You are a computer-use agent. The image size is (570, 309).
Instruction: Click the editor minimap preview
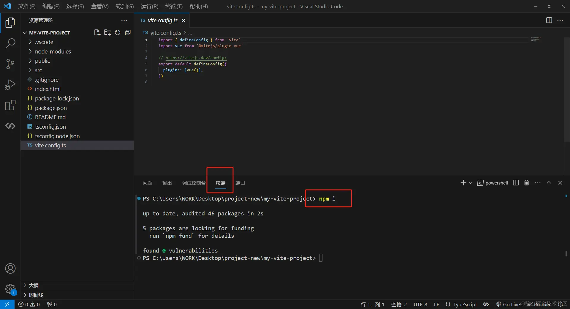pyautogui.click(x=536, y=39)
